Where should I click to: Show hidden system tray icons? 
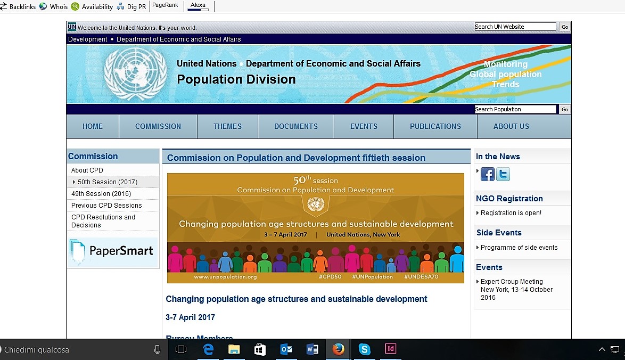pos(602,350)
